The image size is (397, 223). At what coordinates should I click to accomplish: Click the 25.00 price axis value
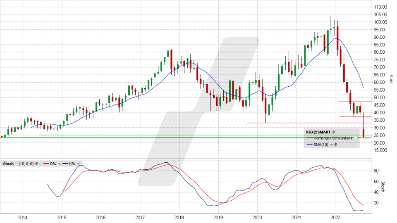pyautogui.click(x=380, y=135)
